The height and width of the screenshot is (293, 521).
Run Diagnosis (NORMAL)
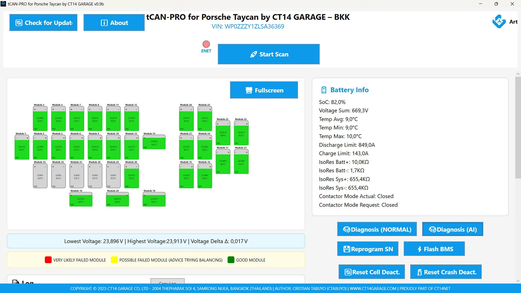[x=377, y=229]
